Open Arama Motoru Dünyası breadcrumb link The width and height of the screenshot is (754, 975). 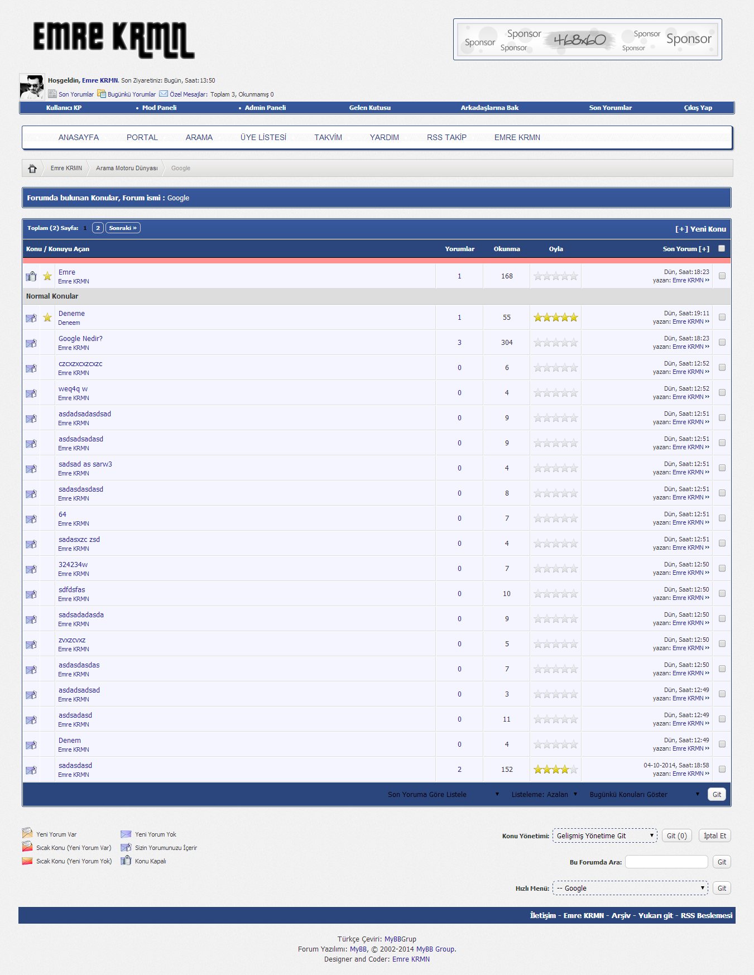point(127,168)
